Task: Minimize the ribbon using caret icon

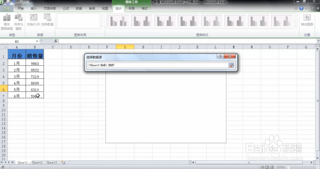Action: 296,9
